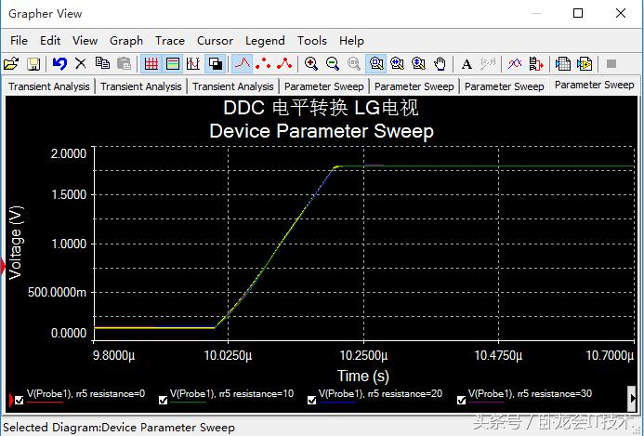Click the 'V(Probe1), rr5 resistance=0' legend label
The width and height of the screenshot is (644, 436).
85,393
